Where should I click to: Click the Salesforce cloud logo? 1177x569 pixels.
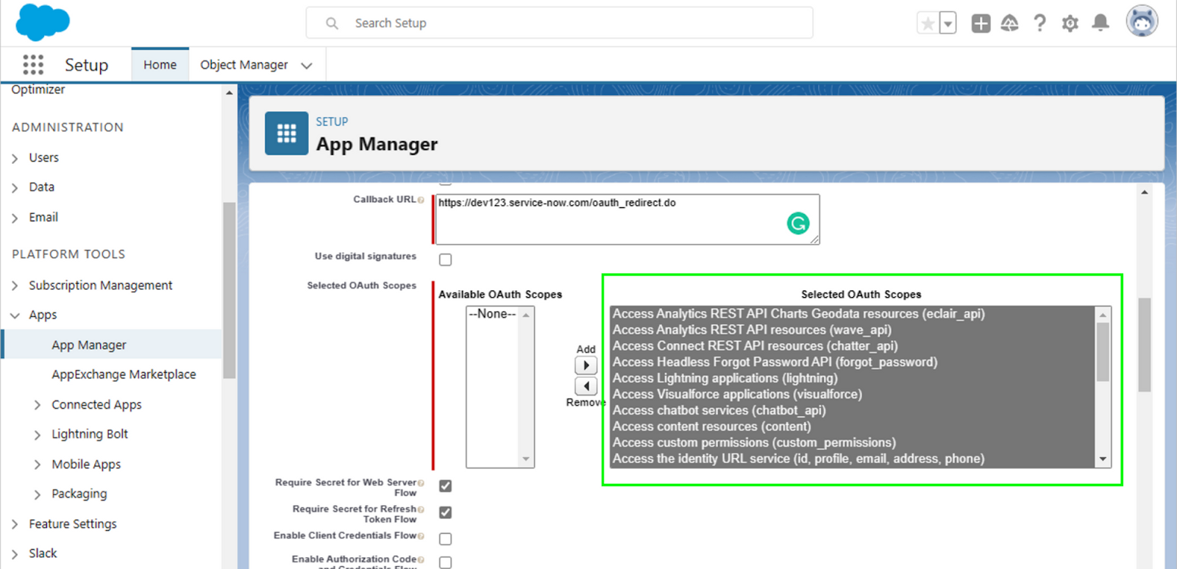pyautogui.click(x=43, y=22)
